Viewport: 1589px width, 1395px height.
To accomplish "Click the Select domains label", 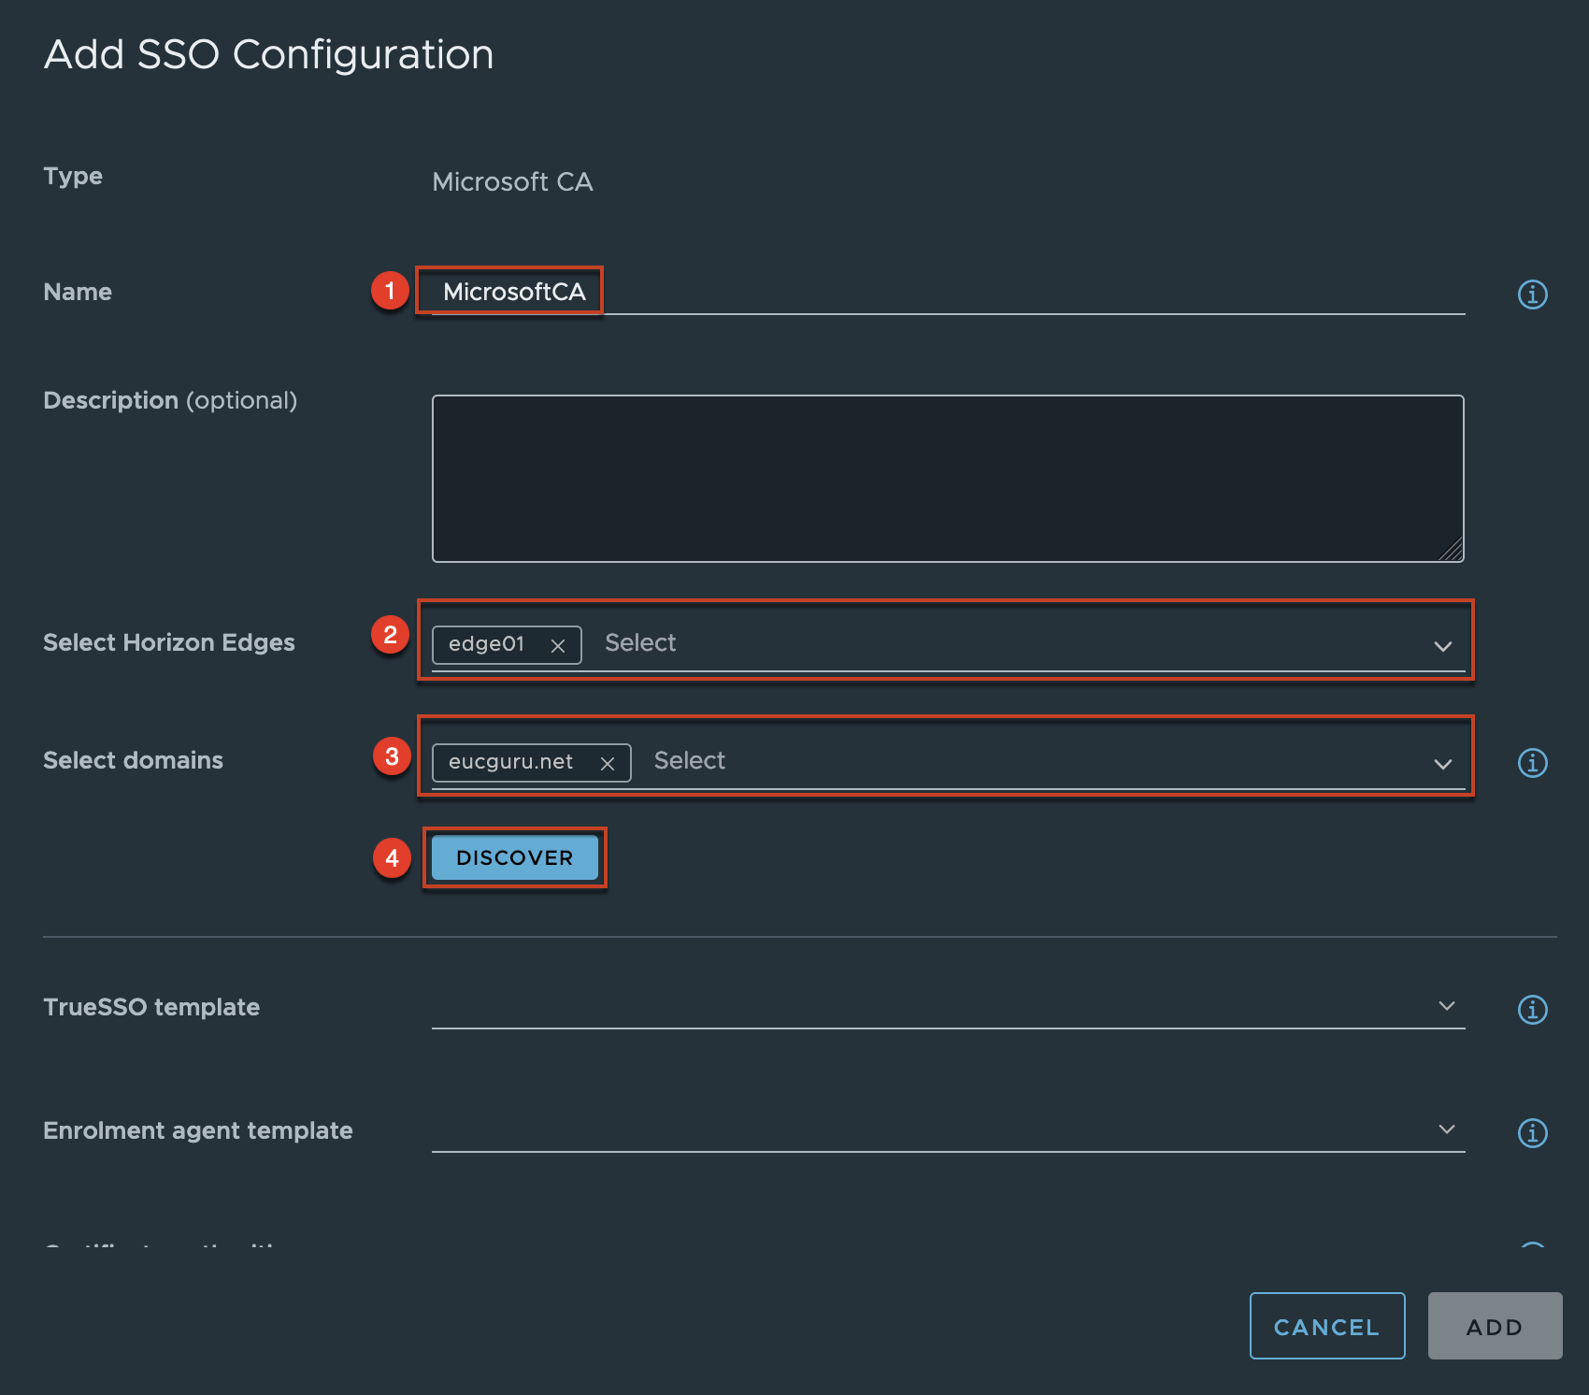I will point(133,760).
